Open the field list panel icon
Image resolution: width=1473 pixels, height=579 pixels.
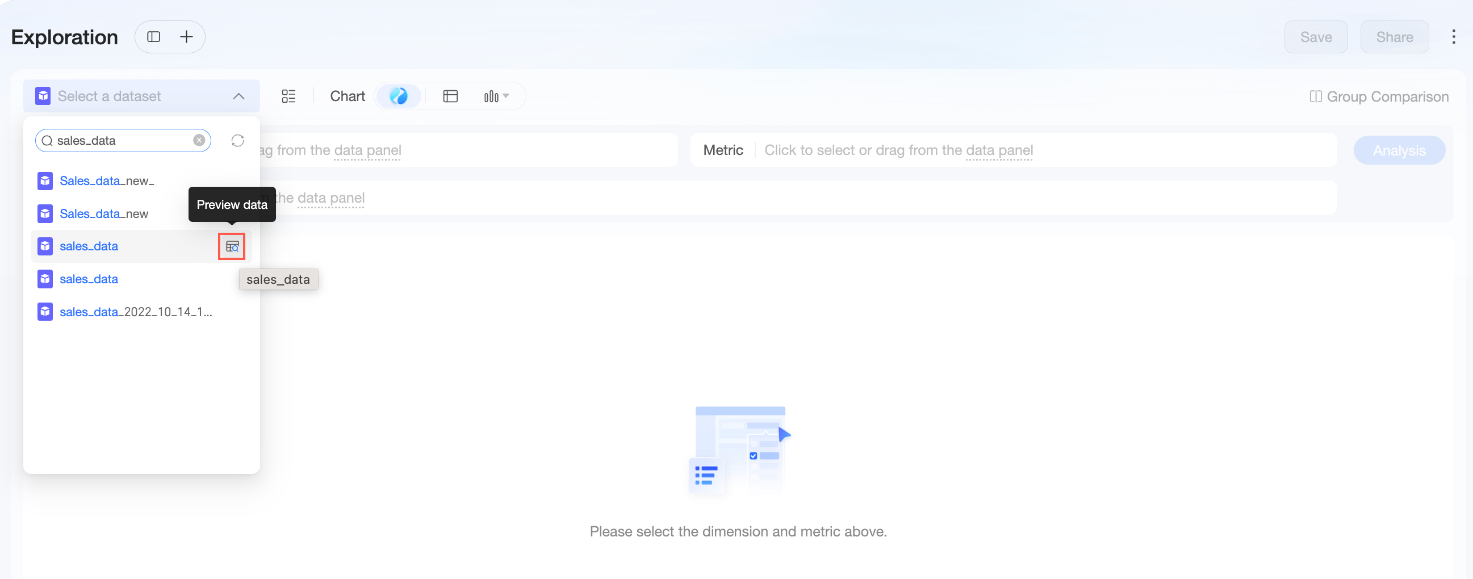click(289, 96)
